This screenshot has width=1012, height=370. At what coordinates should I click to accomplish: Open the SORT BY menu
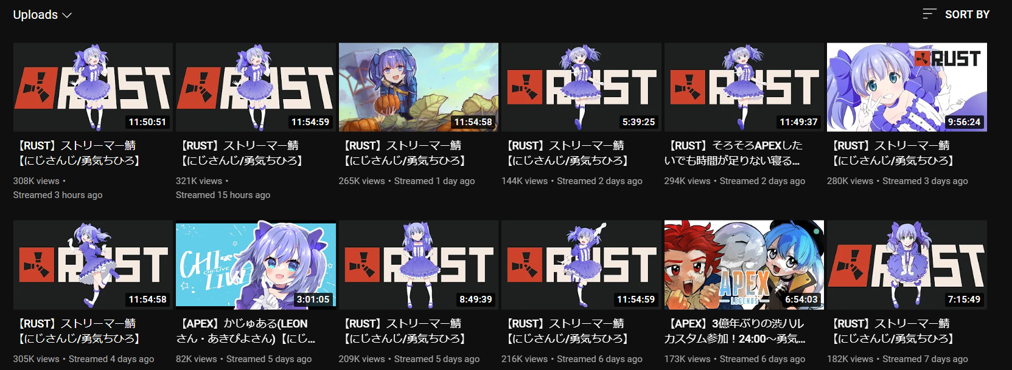(x=956, y=15)
